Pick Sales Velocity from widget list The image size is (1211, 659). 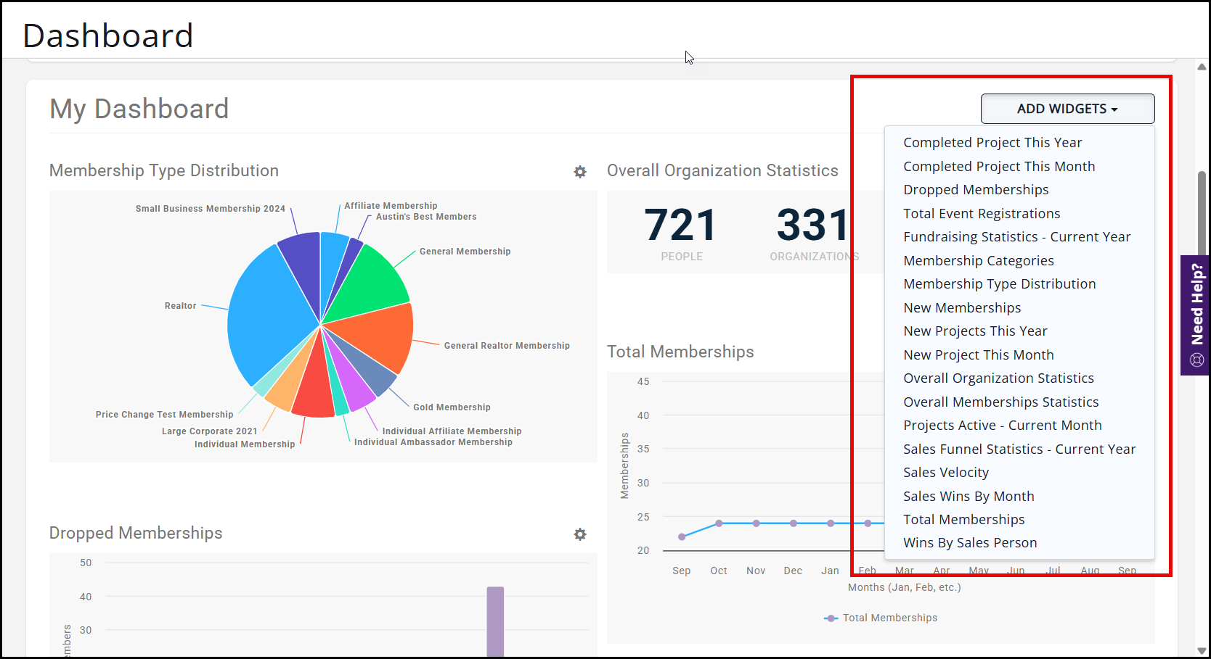(945, 473)
